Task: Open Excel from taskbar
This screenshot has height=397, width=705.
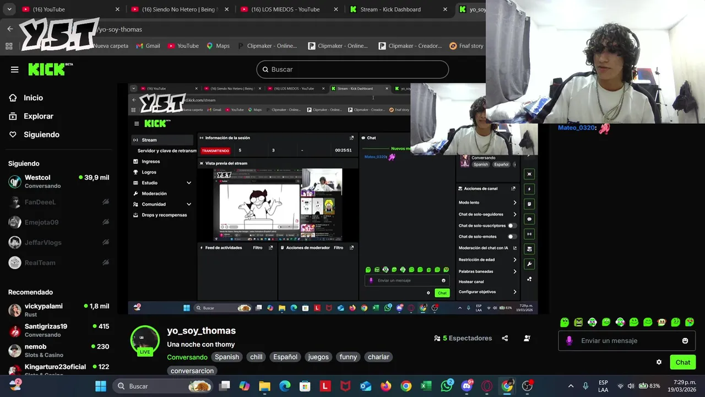Action: [x=426, y=386]
